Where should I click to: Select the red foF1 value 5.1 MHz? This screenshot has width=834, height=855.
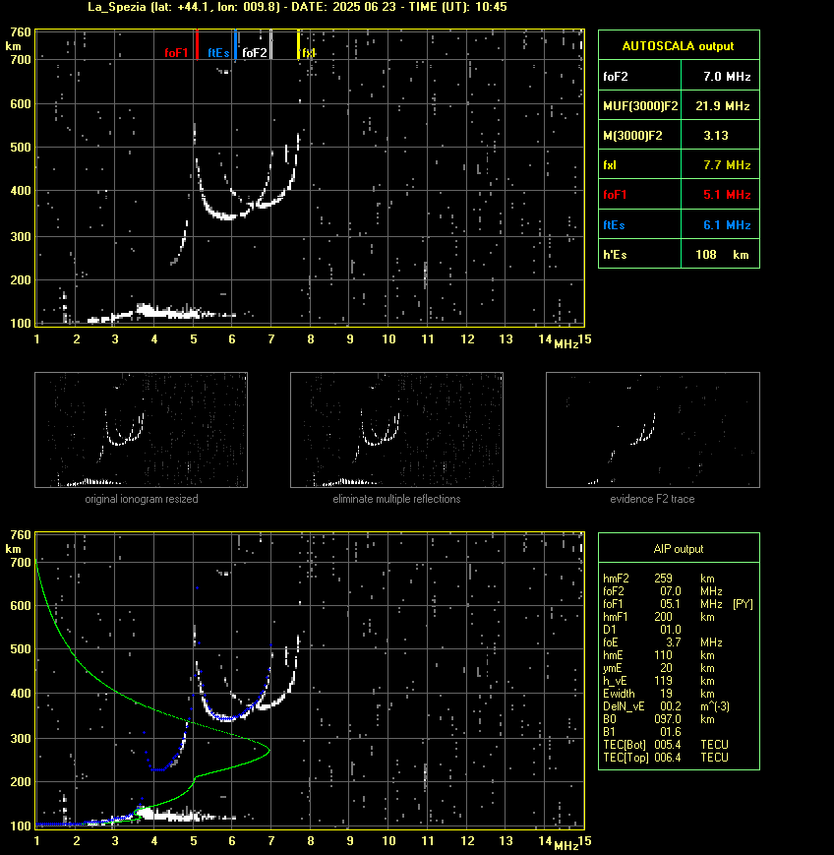tap(727, 195)
